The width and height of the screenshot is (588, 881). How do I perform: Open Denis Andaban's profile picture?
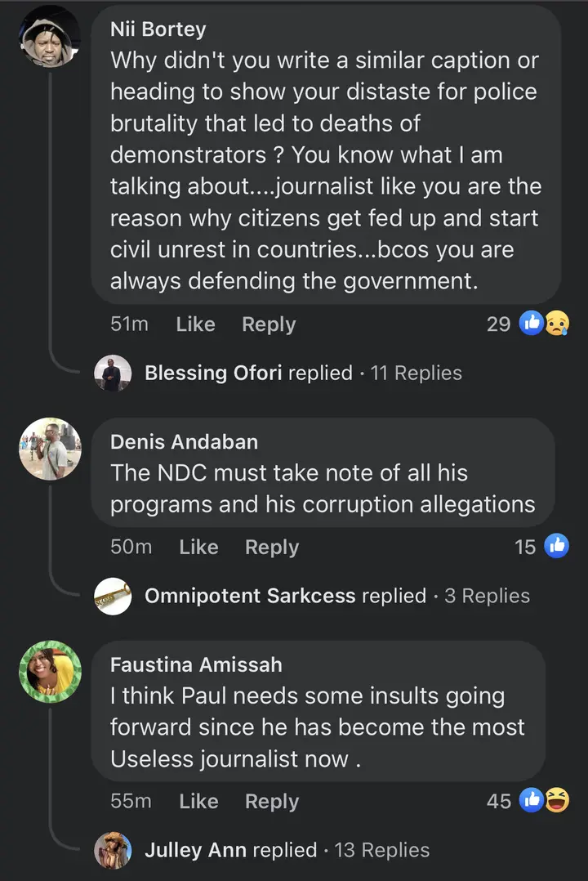[50, 449]
